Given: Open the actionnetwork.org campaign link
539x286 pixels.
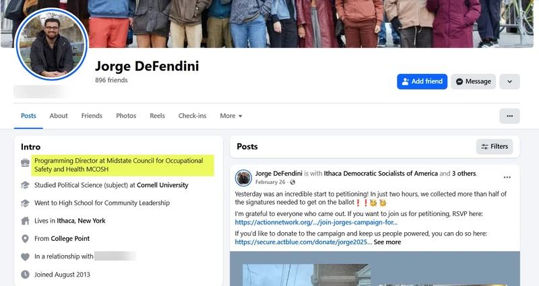Looking at the screenshot, I should (x=316, y=222).
